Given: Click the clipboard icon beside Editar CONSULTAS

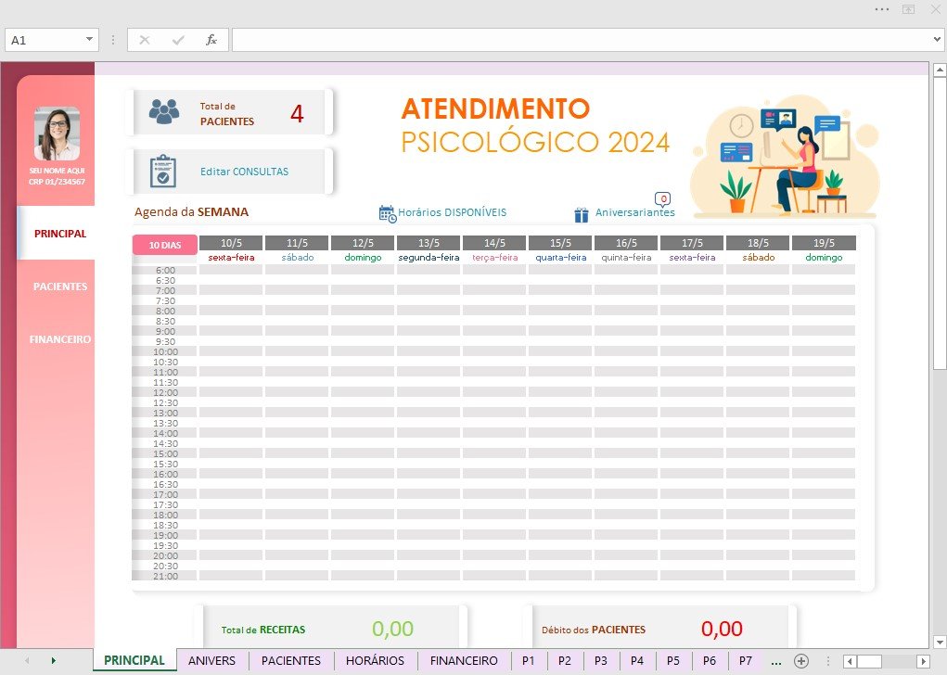Looking at the screenshot, I should [x=163, y=172].
